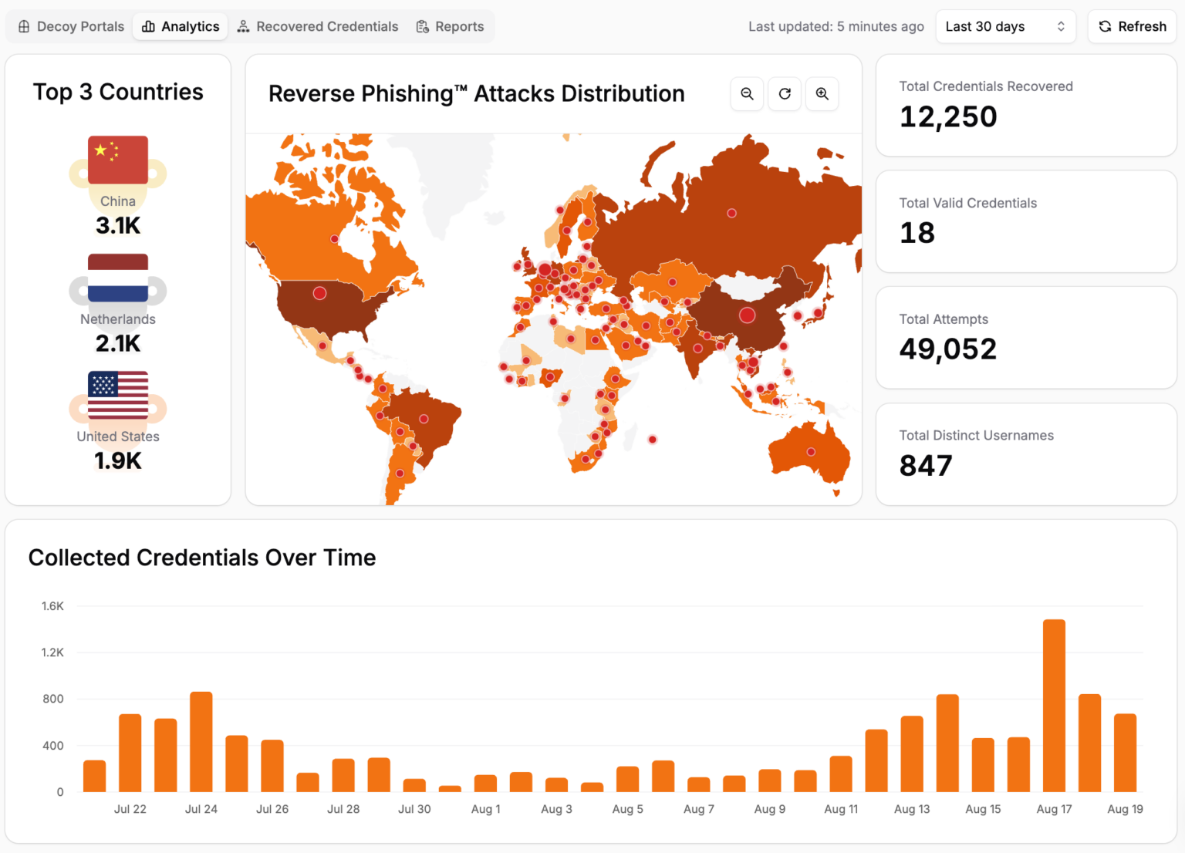The image size is (1185, 853).
Task: Click the United States flag icon
Action: click(x=118, y=395)
